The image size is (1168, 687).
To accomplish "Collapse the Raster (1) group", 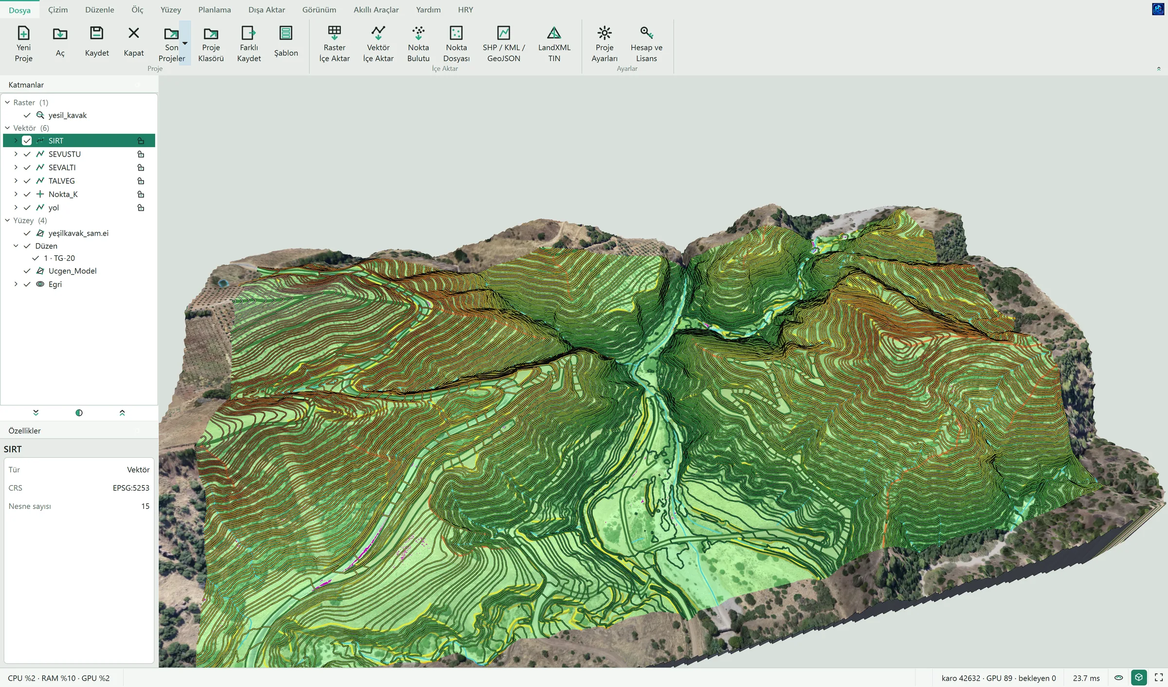I will pyautogui.click(x=7, y=102).
